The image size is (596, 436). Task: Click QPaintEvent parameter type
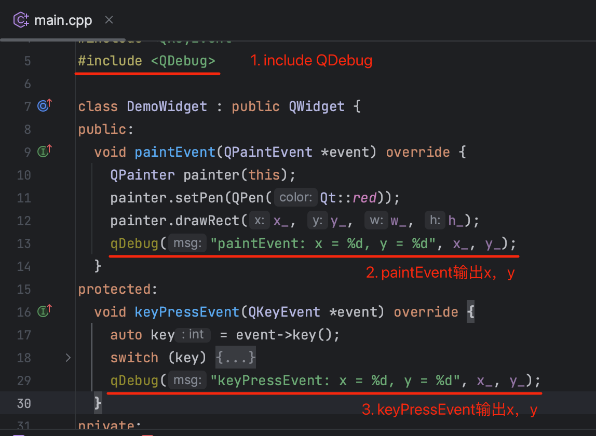click(268, 152)
